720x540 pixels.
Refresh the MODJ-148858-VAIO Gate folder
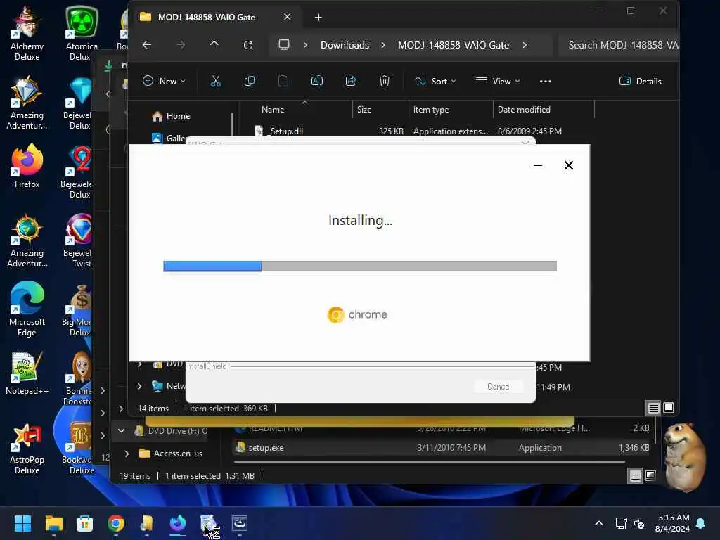click(x=248, y=45)
